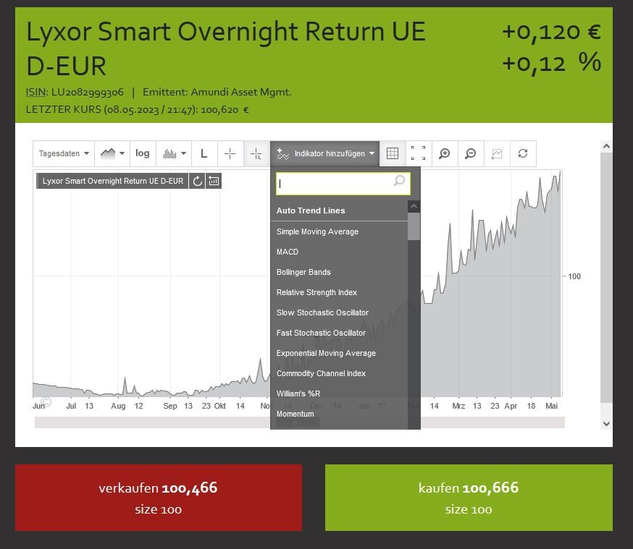Select the L line drawing tool
Screen dimensions: 633x549
(x=204, y=153)
